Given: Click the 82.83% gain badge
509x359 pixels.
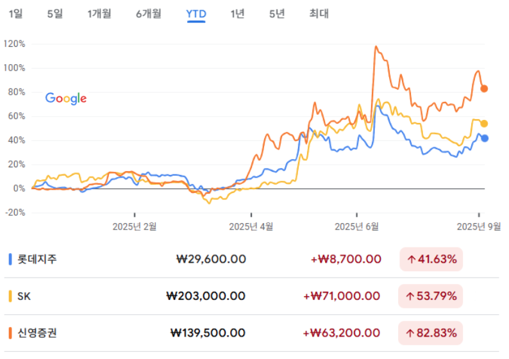Looking at the screenshot, I should point(430,333).
